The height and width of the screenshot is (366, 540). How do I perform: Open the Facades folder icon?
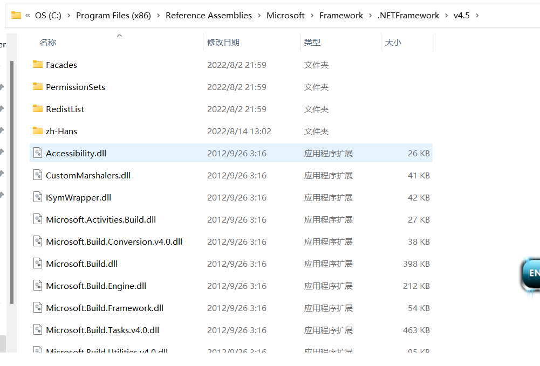click(38, 65)
